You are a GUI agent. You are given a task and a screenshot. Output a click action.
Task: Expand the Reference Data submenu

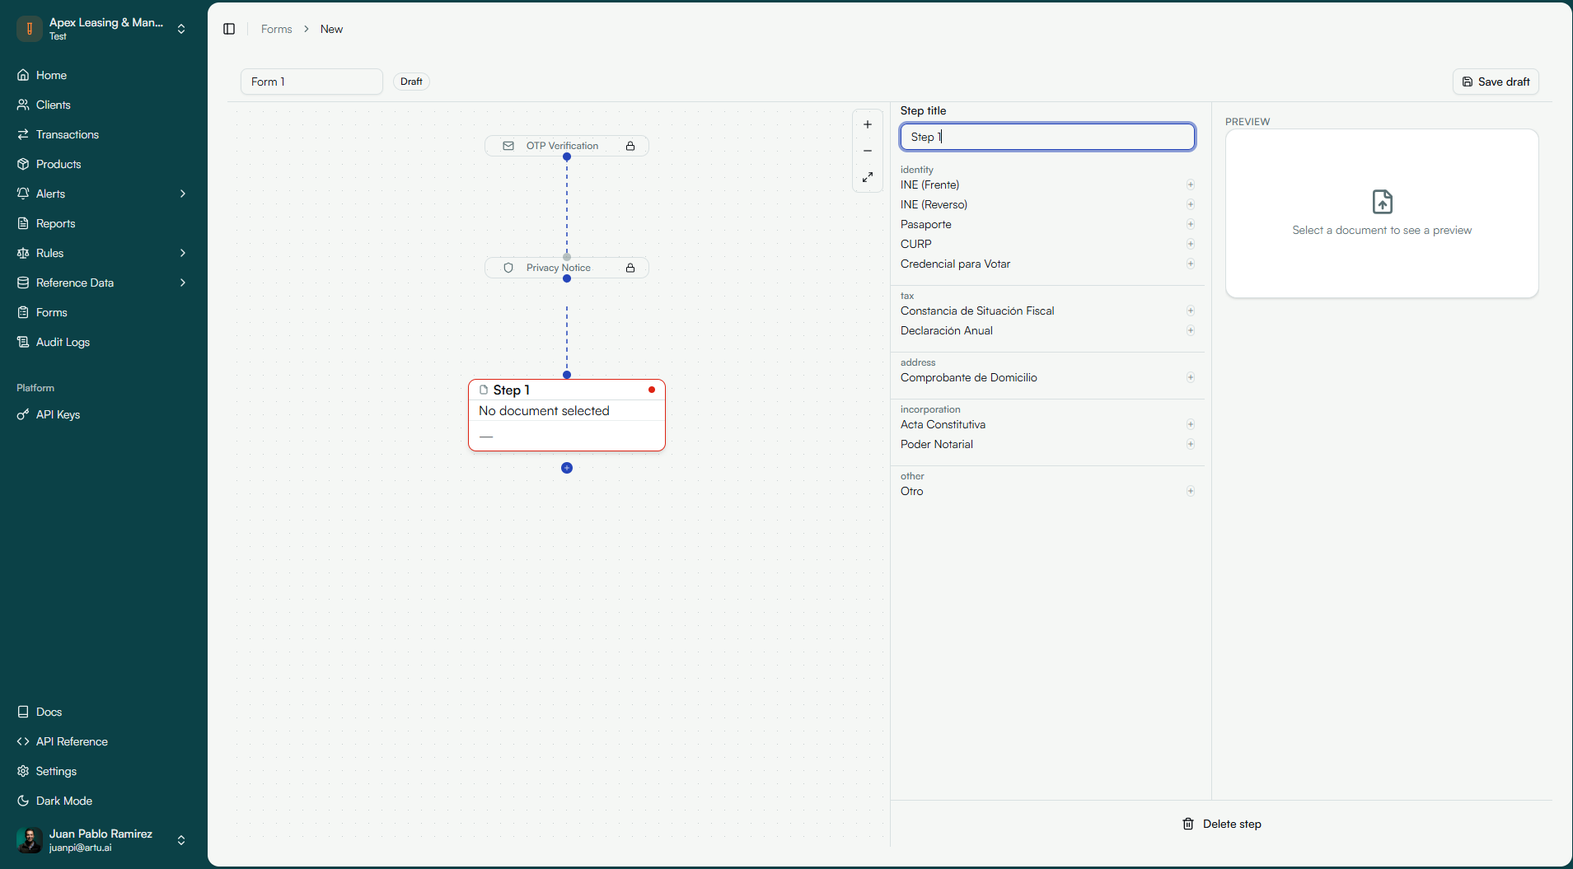[x=183, y=283]
